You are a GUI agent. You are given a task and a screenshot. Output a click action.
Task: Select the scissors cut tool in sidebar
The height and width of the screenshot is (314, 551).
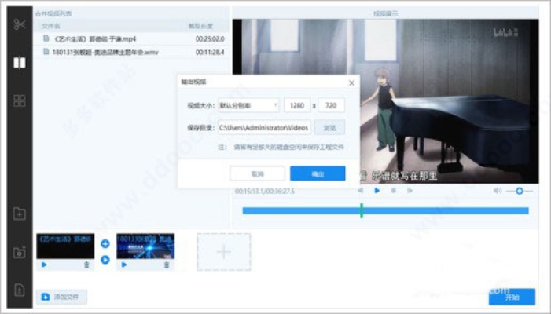click(20, 24)
